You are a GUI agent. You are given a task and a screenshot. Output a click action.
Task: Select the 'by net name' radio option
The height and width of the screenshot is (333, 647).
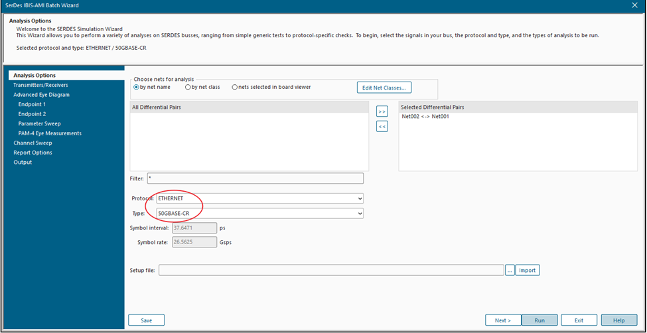tap(137, 87)
